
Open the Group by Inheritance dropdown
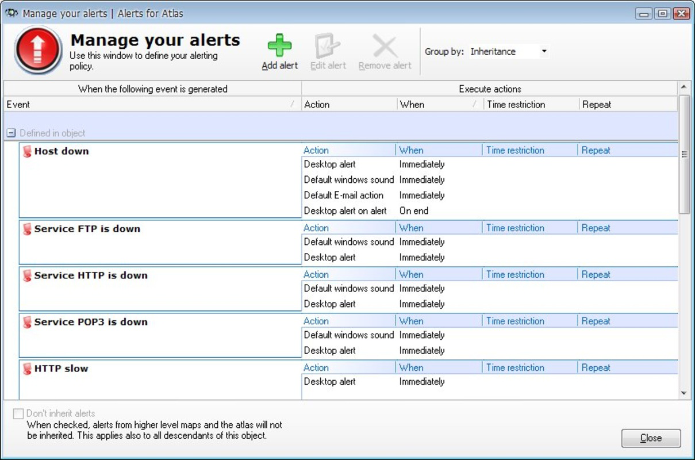click(x=509, y=52)
